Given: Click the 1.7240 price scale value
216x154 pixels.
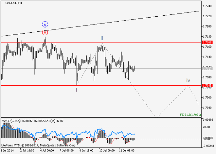Looking at the screenshot, I should pos(207,6).
